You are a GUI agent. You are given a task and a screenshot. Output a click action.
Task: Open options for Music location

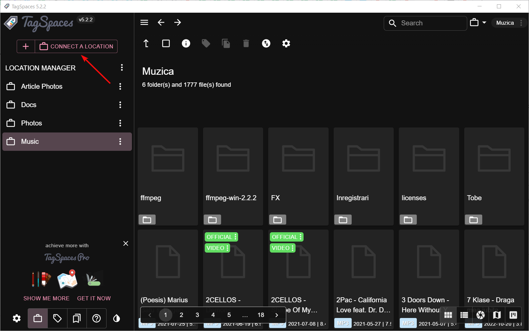tap(120, 141)
